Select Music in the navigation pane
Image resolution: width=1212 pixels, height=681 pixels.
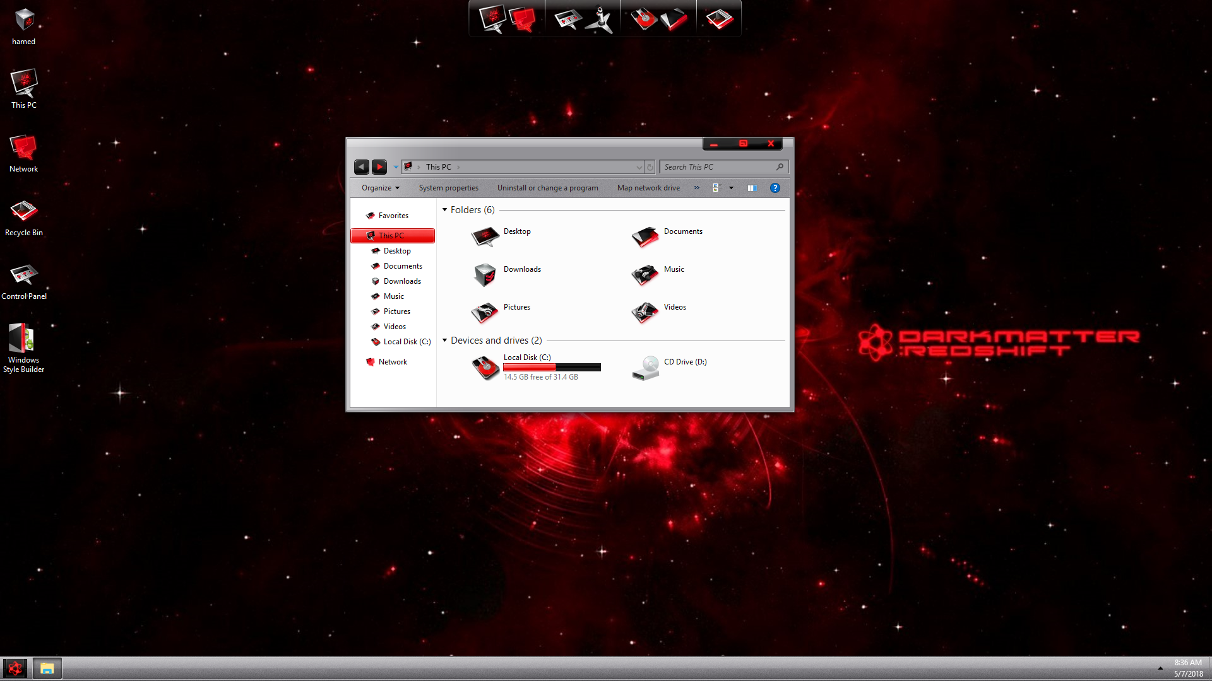click(393, 296)
